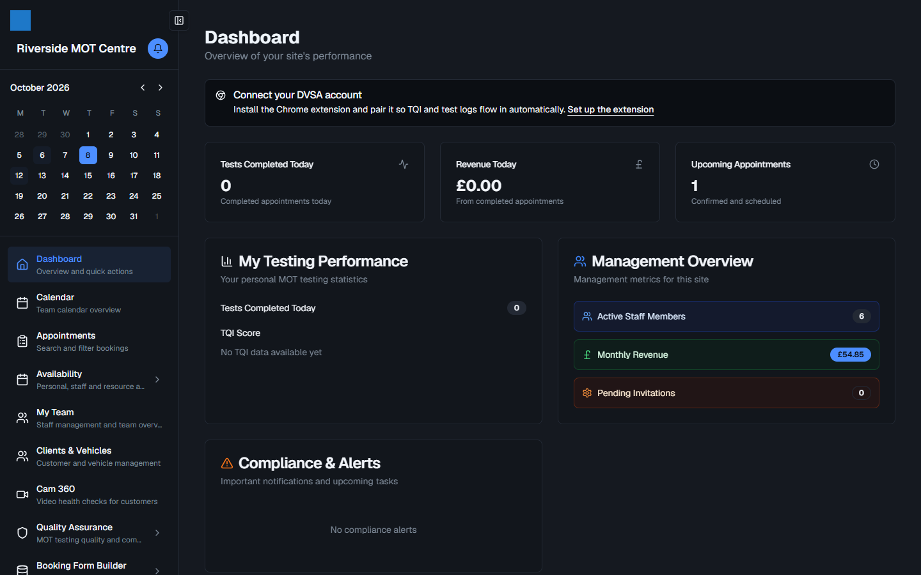
Task: Click the Calendar sidebar icon
Action: coord(22,303)
